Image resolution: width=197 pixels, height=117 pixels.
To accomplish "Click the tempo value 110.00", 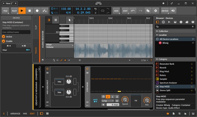I will click(66, 9).
